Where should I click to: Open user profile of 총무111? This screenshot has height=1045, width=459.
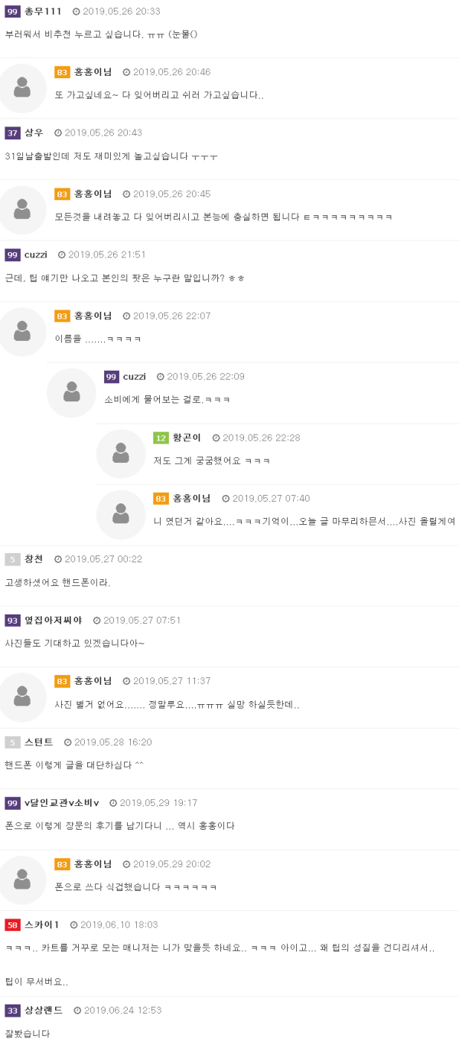[43, 11]
